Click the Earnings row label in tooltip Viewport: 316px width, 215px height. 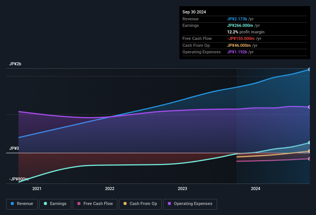pyautogui.click(x=191, y=25)
